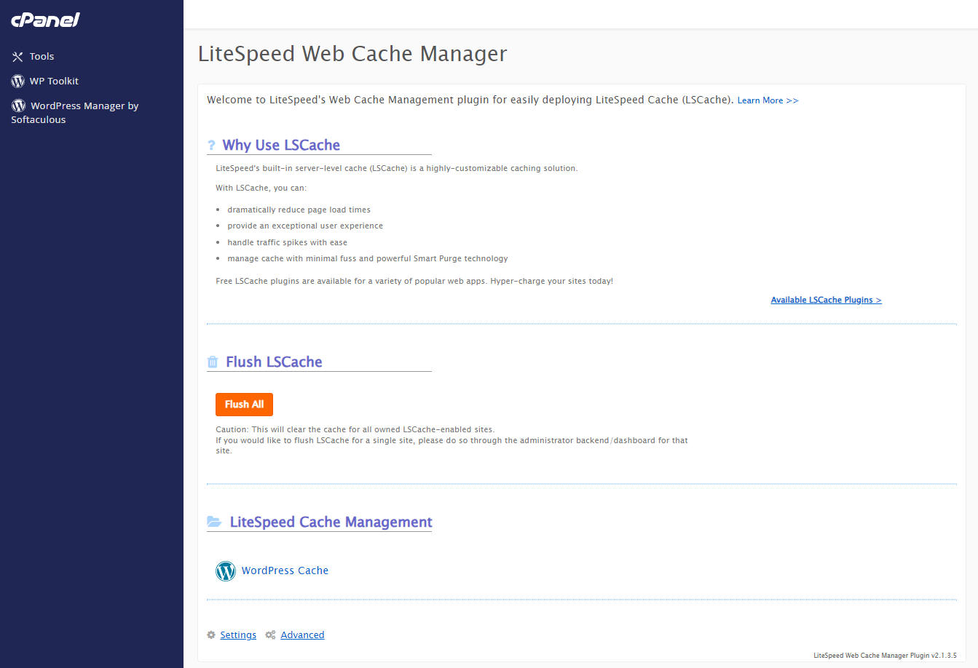The width and height of the screenshot is (978, 668).
Task: Click the Caution warning text
Action: pyautogui.click(x=451, y=440)
